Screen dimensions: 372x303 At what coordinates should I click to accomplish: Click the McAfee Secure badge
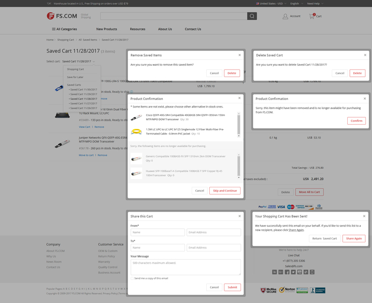268,290
